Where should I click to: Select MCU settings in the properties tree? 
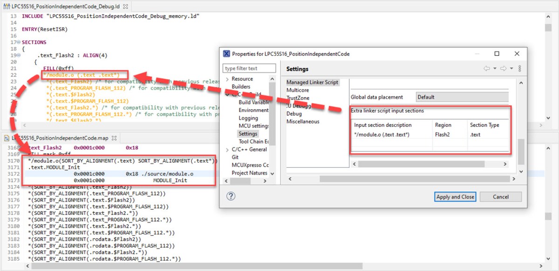pos(254,126)
